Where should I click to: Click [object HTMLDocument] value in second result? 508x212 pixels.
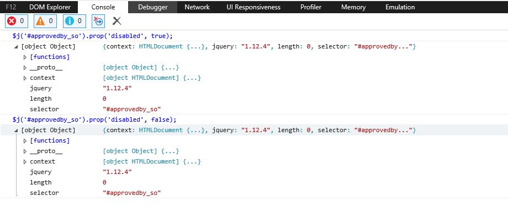click(x=152, y=161)
